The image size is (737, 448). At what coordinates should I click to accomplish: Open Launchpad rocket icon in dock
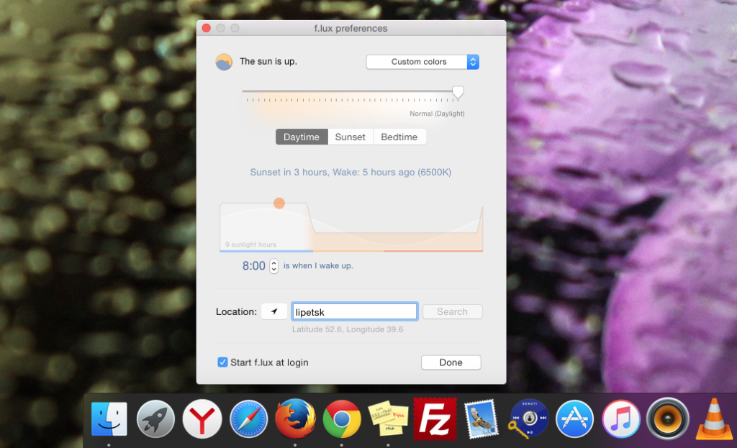point(155,419)
